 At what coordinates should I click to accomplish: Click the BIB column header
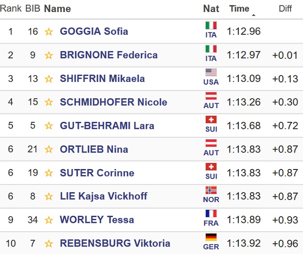(x=33, y=8)
